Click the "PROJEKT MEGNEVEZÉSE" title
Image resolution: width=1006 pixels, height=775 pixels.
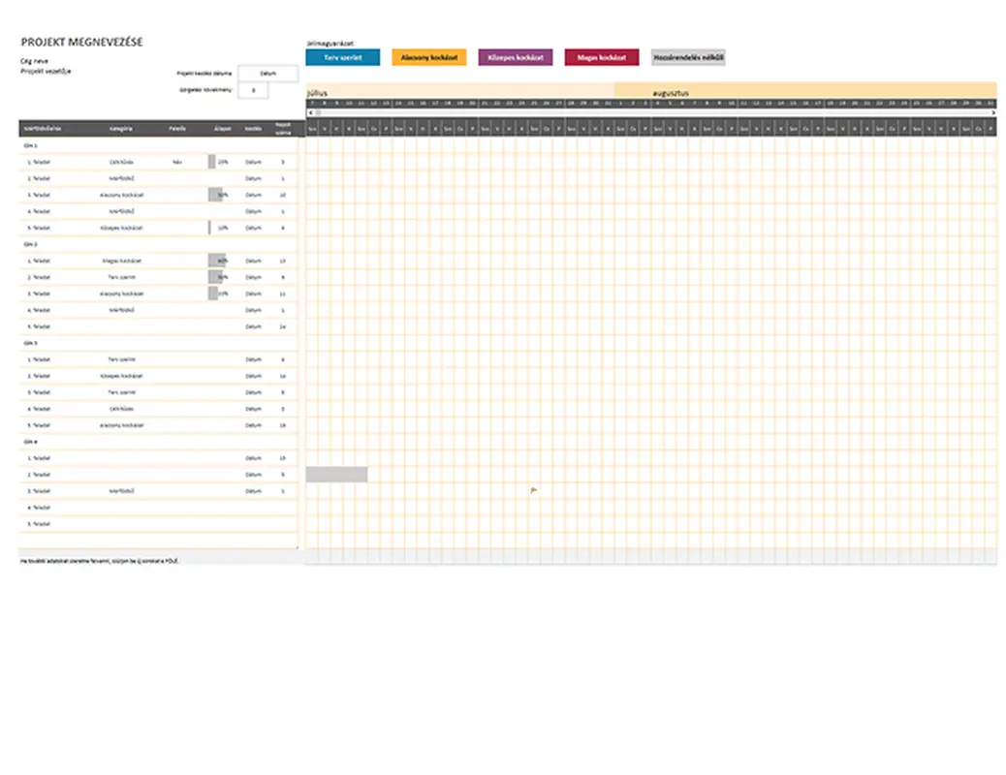(82, 42)
